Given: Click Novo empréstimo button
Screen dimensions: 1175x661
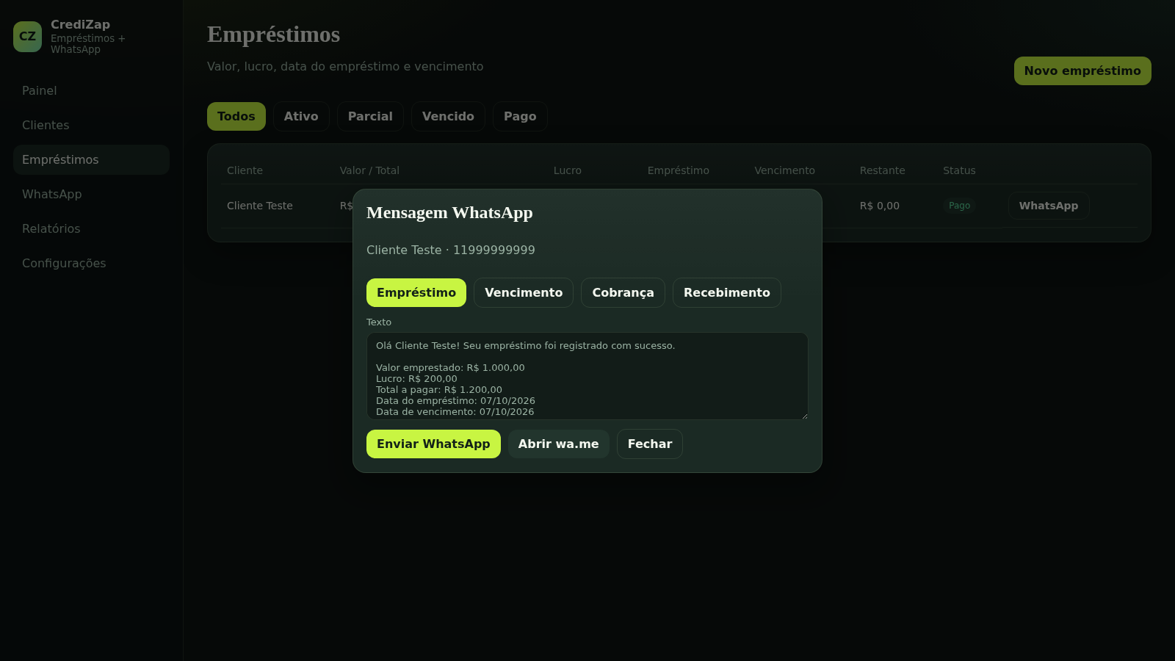Looking at the screenshot, I should pos(1082,71).
